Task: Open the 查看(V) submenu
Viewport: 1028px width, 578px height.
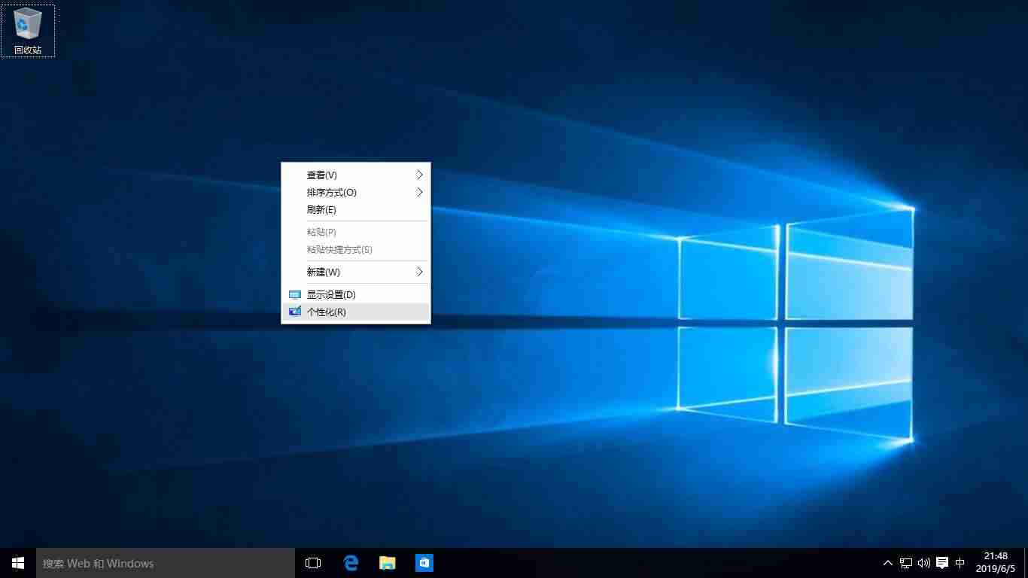Action: coord(355,175)
